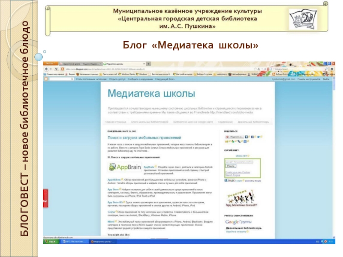This screenshot has height=257, width=343.
Task: Select the Медиатека школы browser tab
Action: [124, 64]
